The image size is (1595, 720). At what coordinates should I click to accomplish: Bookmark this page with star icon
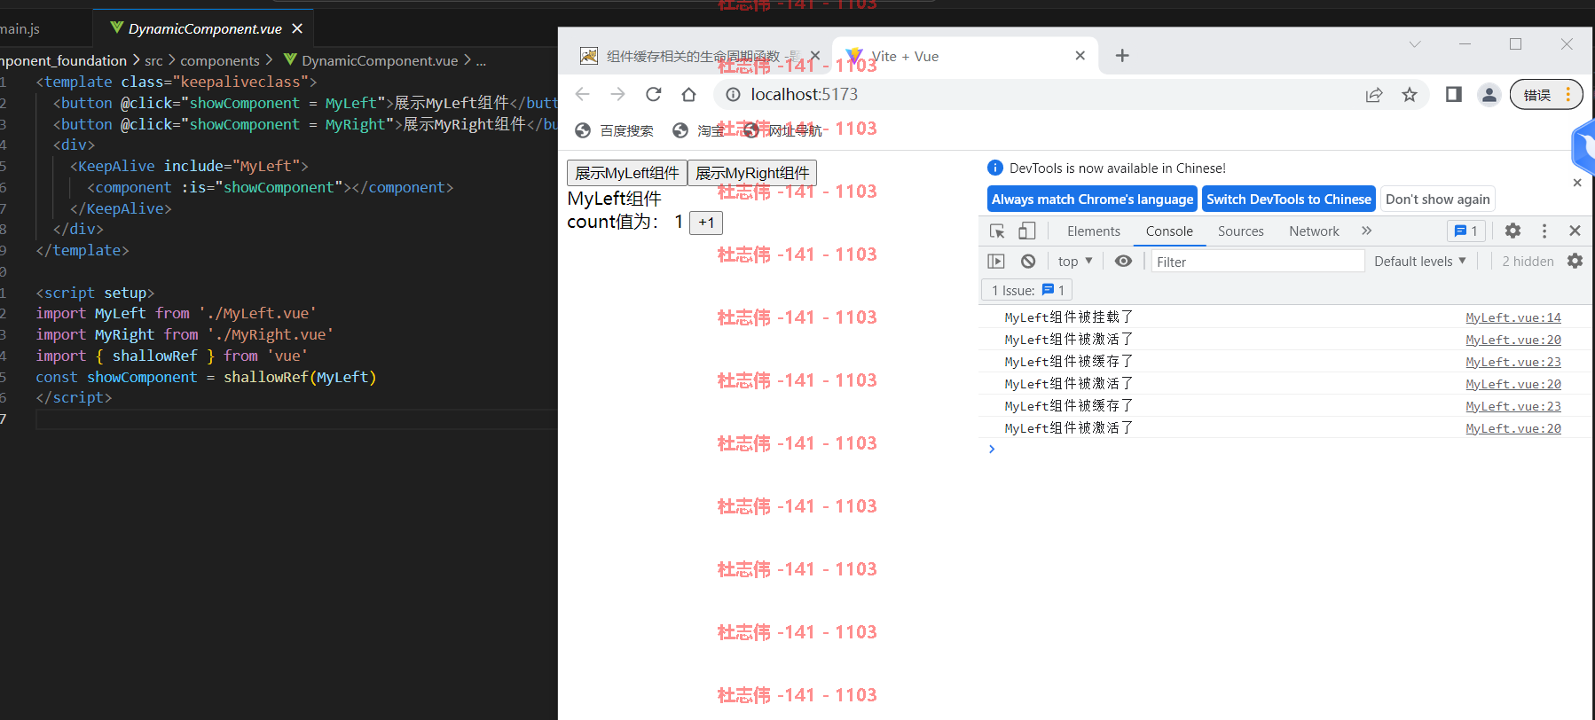click(1410, 94)
